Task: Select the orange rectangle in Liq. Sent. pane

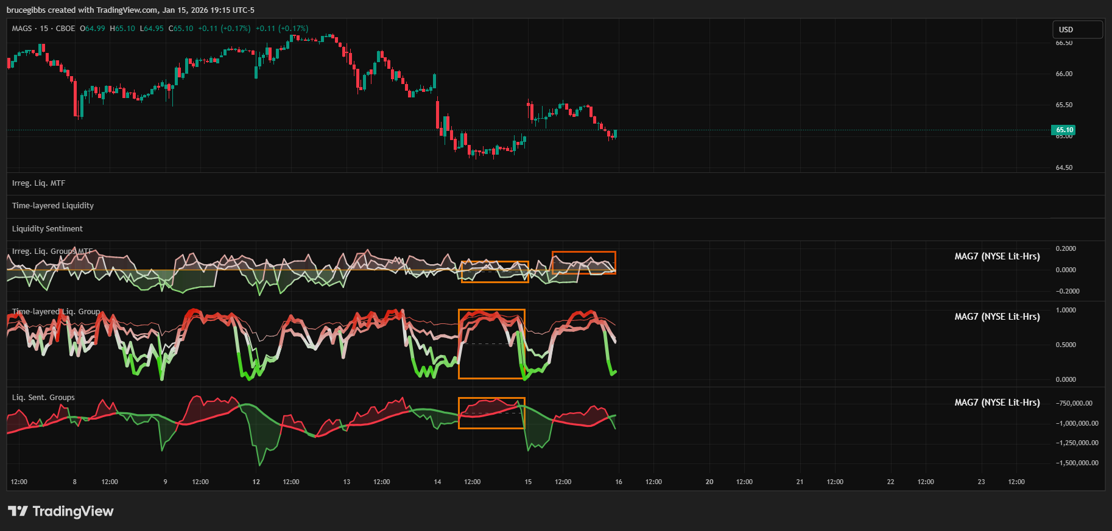Action: pos(491,398)
